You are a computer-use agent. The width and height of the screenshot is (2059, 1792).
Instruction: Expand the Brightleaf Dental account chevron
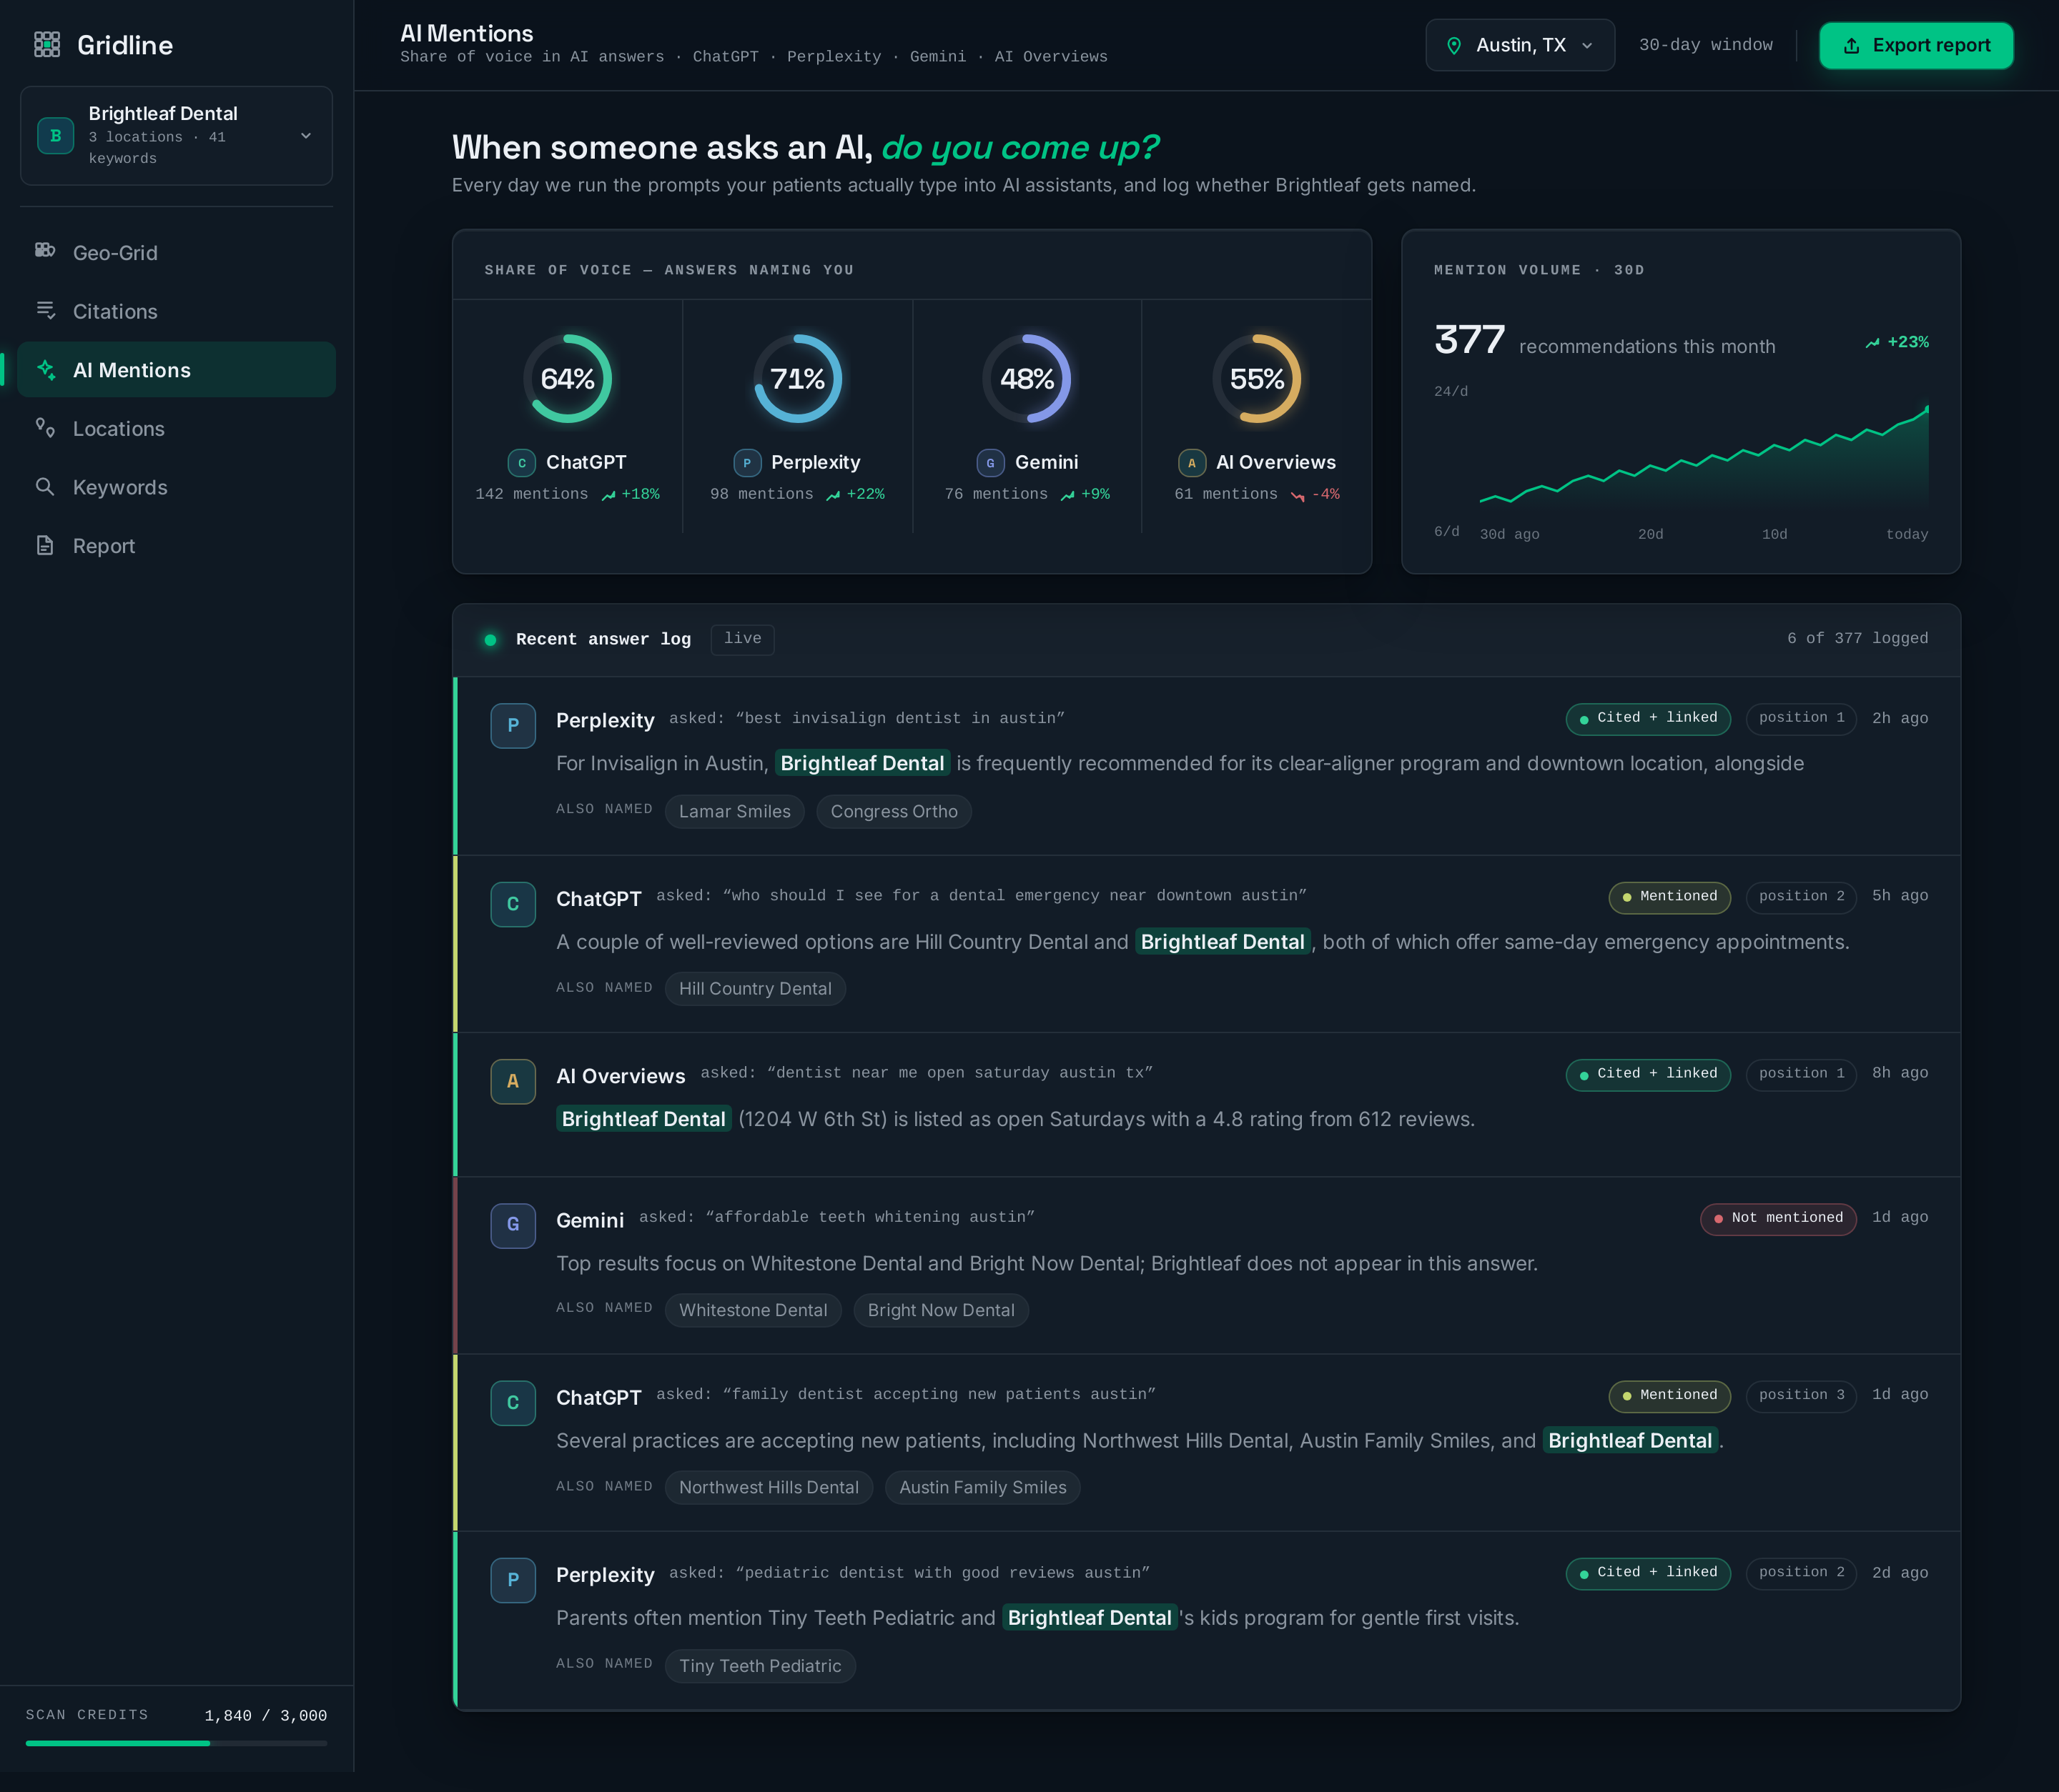click(x=306, y=136)
